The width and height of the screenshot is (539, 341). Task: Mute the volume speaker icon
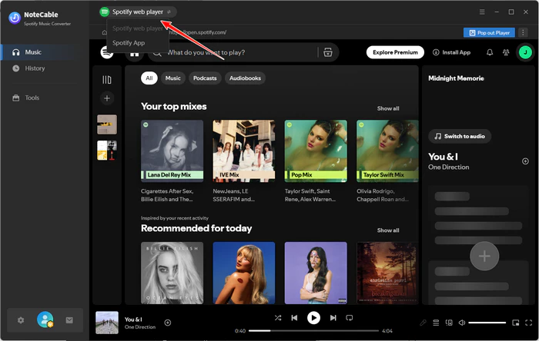pyautogui.click(x=462, y=323)
